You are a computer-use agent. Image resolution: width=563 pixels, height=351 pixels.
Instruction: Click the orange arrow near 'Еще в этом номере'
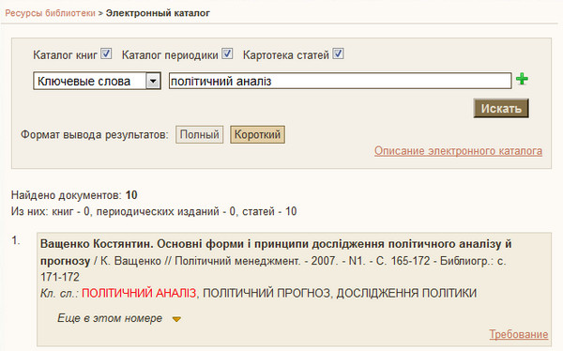(x=176, y=319)
